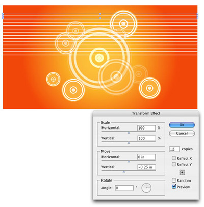Toggle the Random checkbox
Screen dimensions: 204x207
coord(174,180)
